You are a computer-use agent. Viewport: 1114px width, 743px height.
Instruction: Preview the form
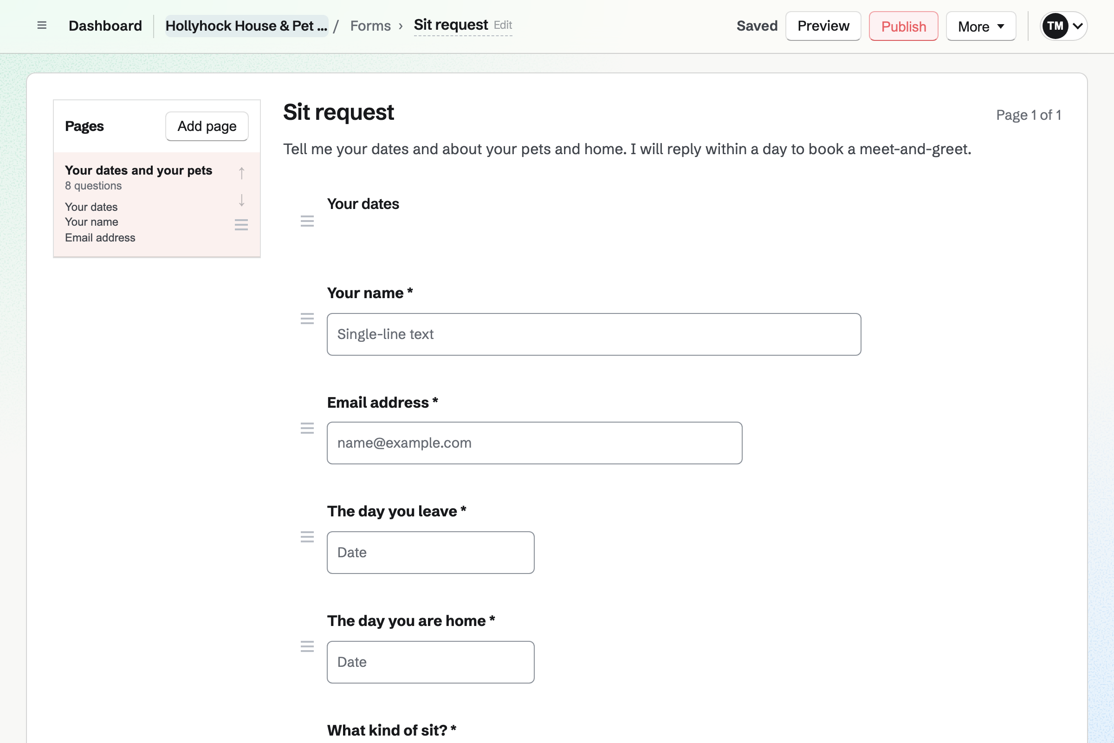823,26
